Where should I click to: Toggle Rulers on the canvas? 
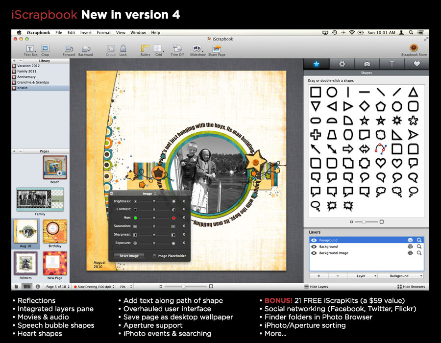[x=145, y=50]
